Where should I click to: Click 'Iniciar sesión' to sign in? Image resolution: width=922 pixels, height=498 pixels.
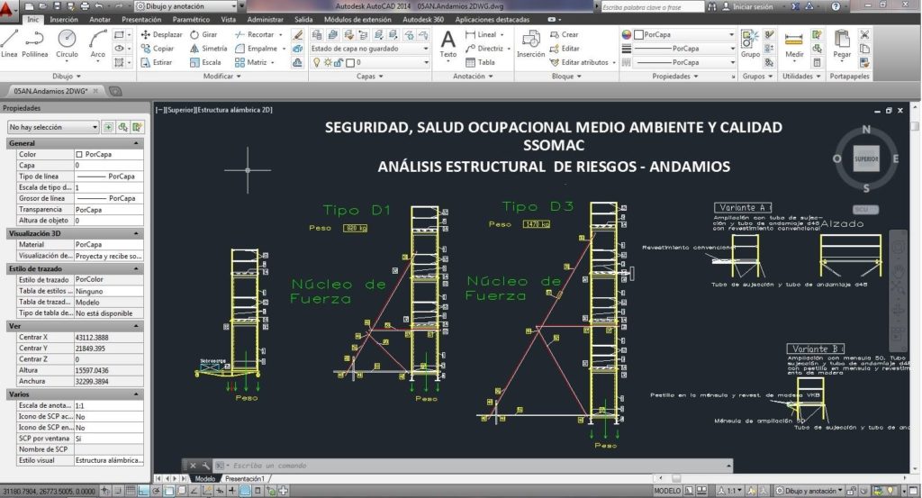[x=755, y=6]
